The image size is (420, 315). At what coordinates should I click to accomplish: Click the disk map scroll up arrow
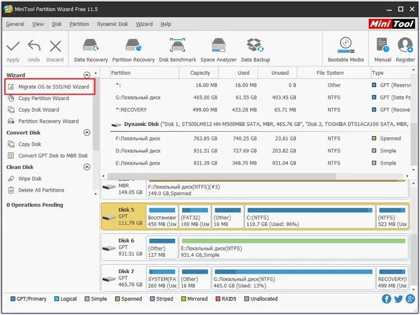point(414,183)
